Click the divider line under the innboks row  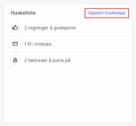click(x=68, y=52)
